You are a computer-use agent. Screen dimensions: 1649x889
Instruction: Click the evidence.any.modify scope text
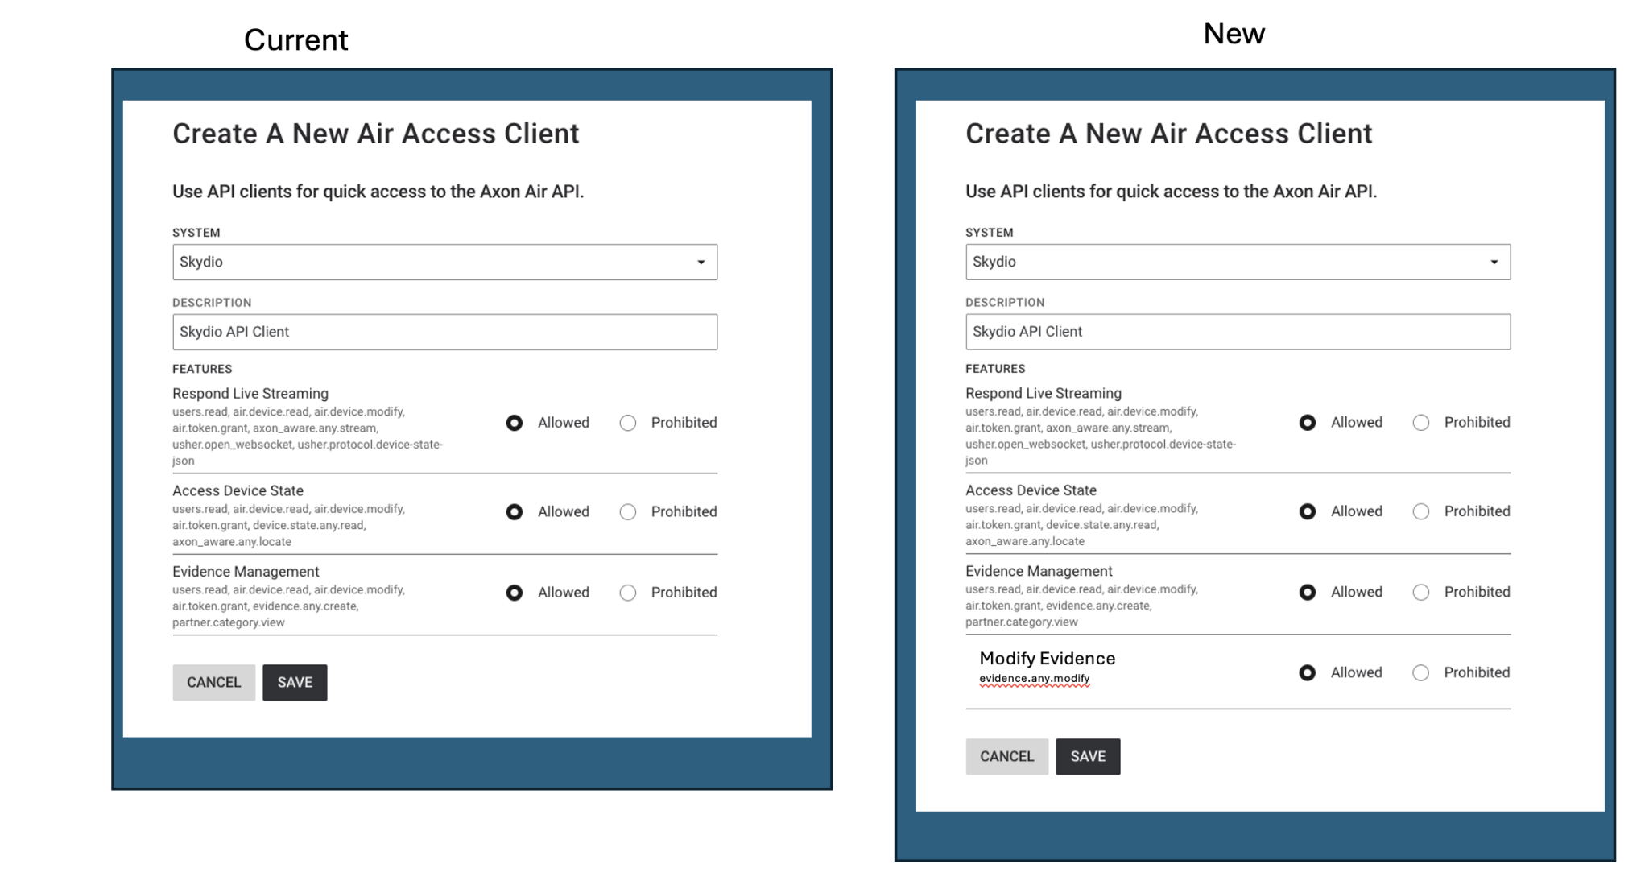pyautogui.click(x=1034, y=678)
